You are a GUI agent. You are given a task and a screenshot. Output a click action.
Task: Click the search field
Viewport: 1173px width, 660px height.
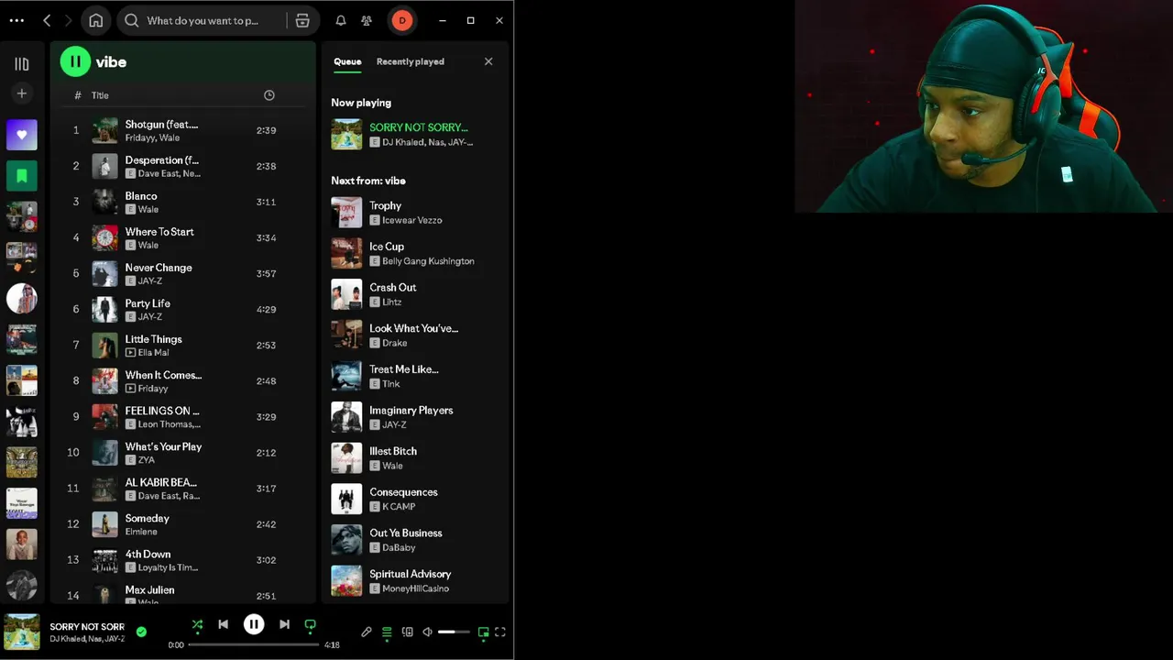(202, 20)
